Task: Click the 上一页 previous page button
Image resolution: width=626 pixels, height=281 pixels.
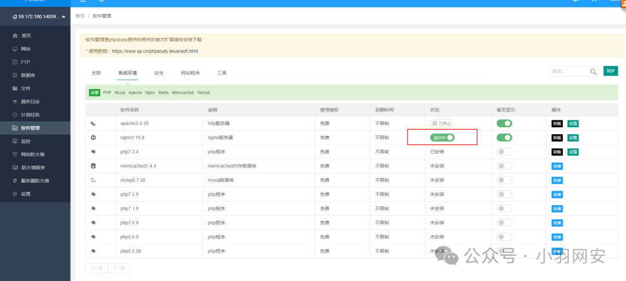Action: pyautogui.click(x=96, y=268)
